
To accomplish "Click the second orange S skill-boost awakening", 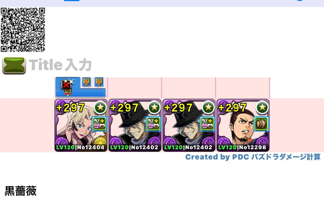I will [99, 82].
